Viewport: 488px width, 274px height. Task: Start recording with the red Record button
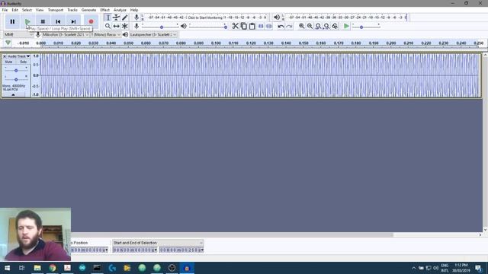pos(91,21)
